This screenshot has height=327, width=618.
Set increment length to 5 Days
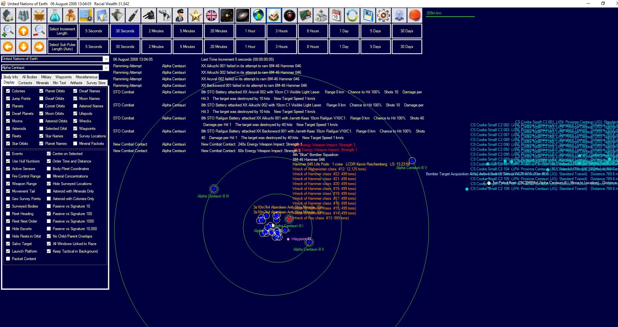(375, 31)
